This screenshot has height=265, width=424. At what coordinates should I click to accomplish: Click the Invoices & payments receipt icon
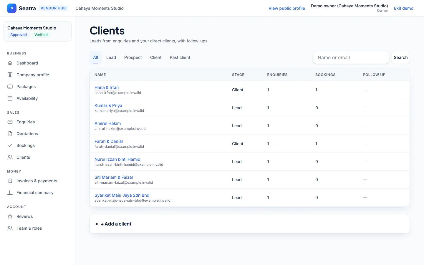coord(10,181)
